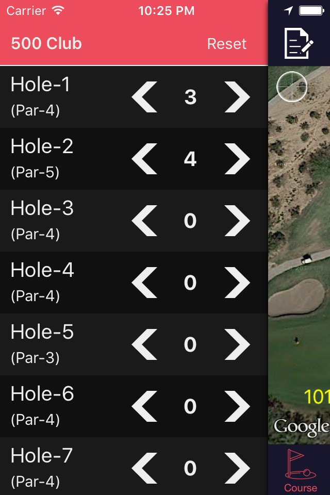The width and height of the screenshot is (330, 495).
Task: Decrease Hole-5 score with left arrow
Action: point(144,344)
